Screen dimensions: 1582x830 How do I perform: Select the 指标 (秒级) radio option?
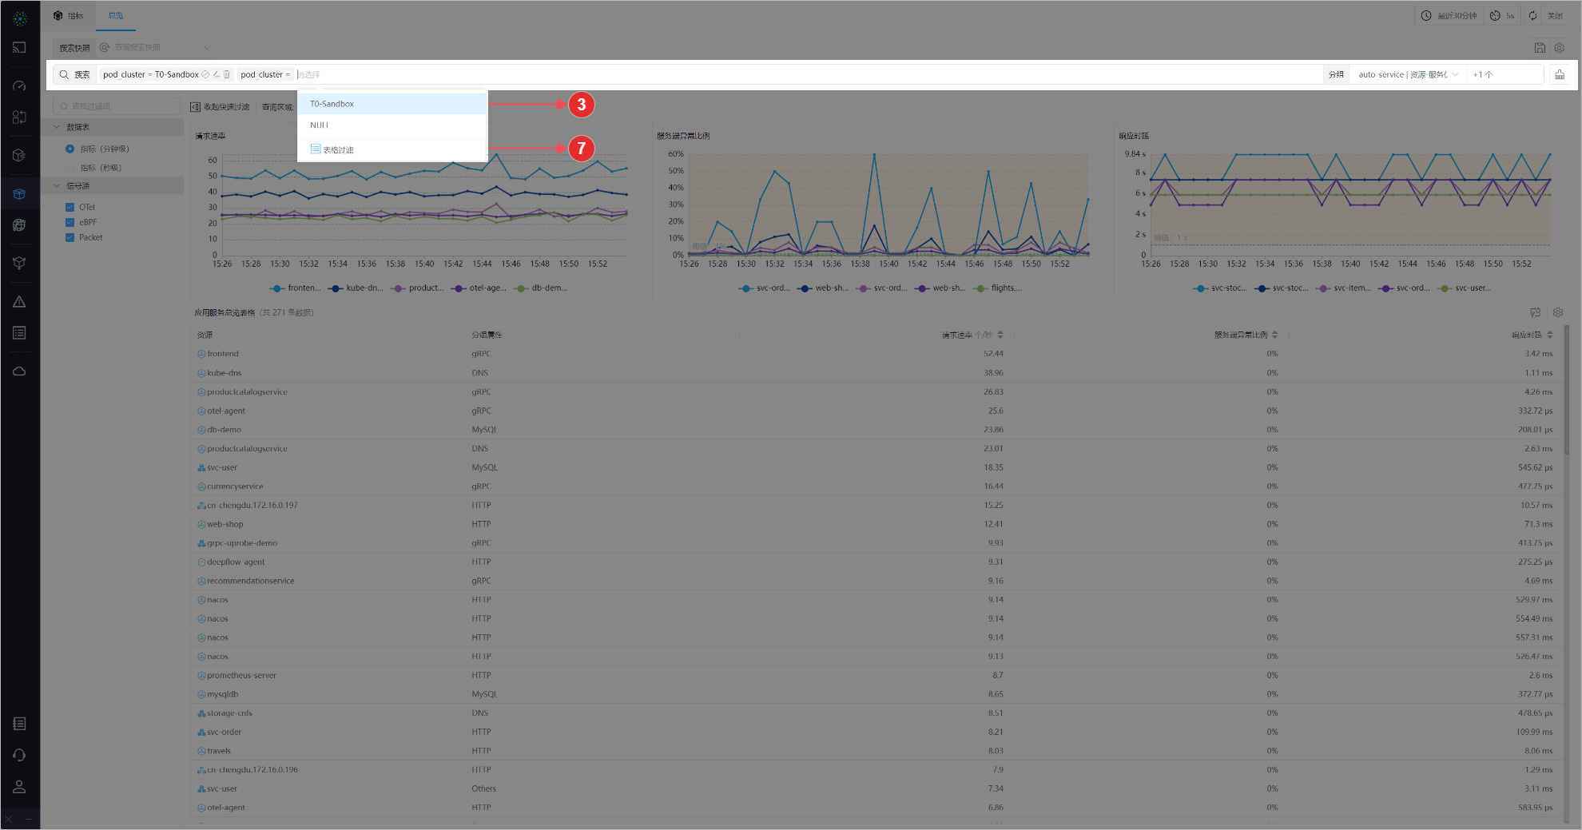click(x=70, y=168)
